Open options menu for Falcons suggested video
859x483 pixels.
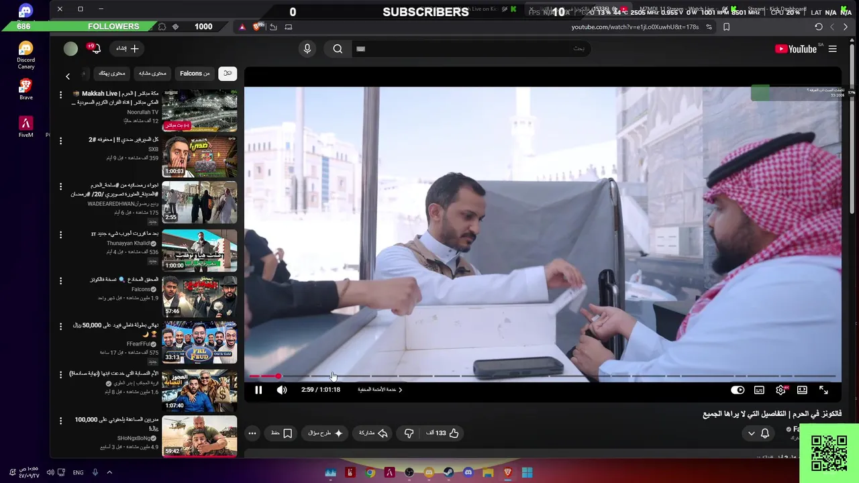point(60,280)
